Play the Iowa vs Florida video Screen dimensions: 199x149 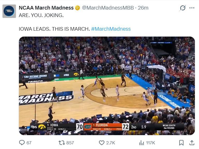(107, 86)
